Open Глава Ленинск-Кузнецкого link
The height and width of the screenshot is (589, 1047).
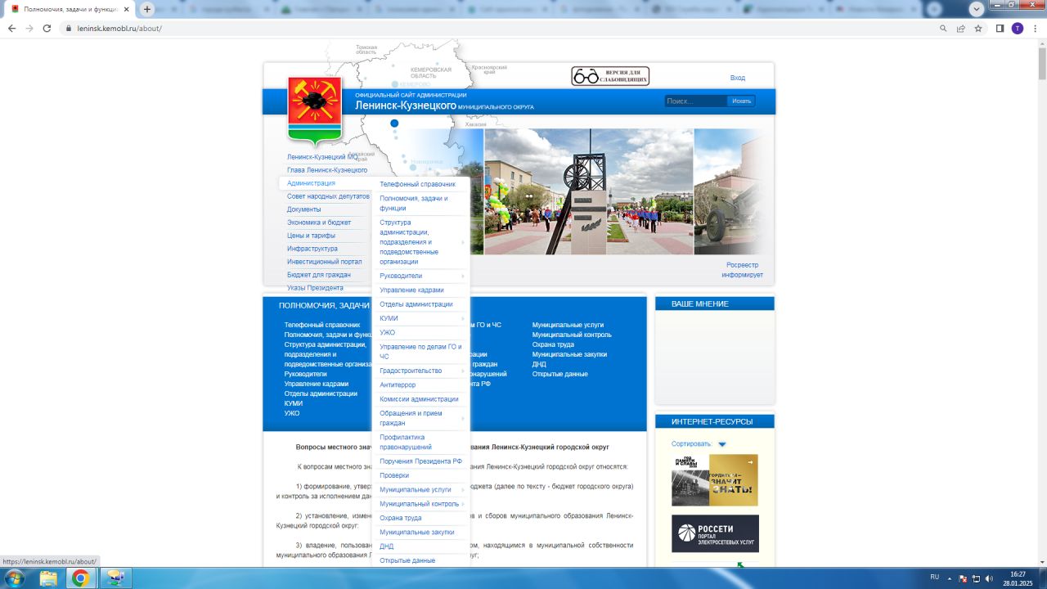coord(327,170)
